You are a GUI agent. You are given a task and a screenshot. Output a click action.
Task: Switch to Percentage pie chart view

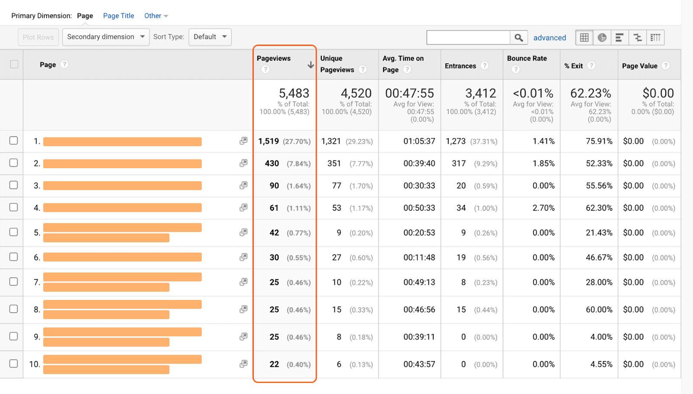[602, 38]
